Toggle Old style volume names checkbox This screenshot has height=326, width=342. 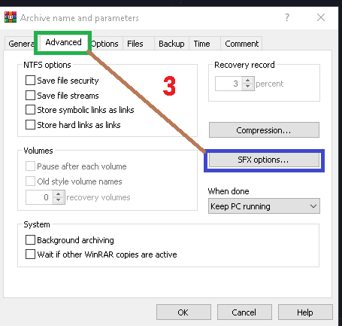(30, 181)
